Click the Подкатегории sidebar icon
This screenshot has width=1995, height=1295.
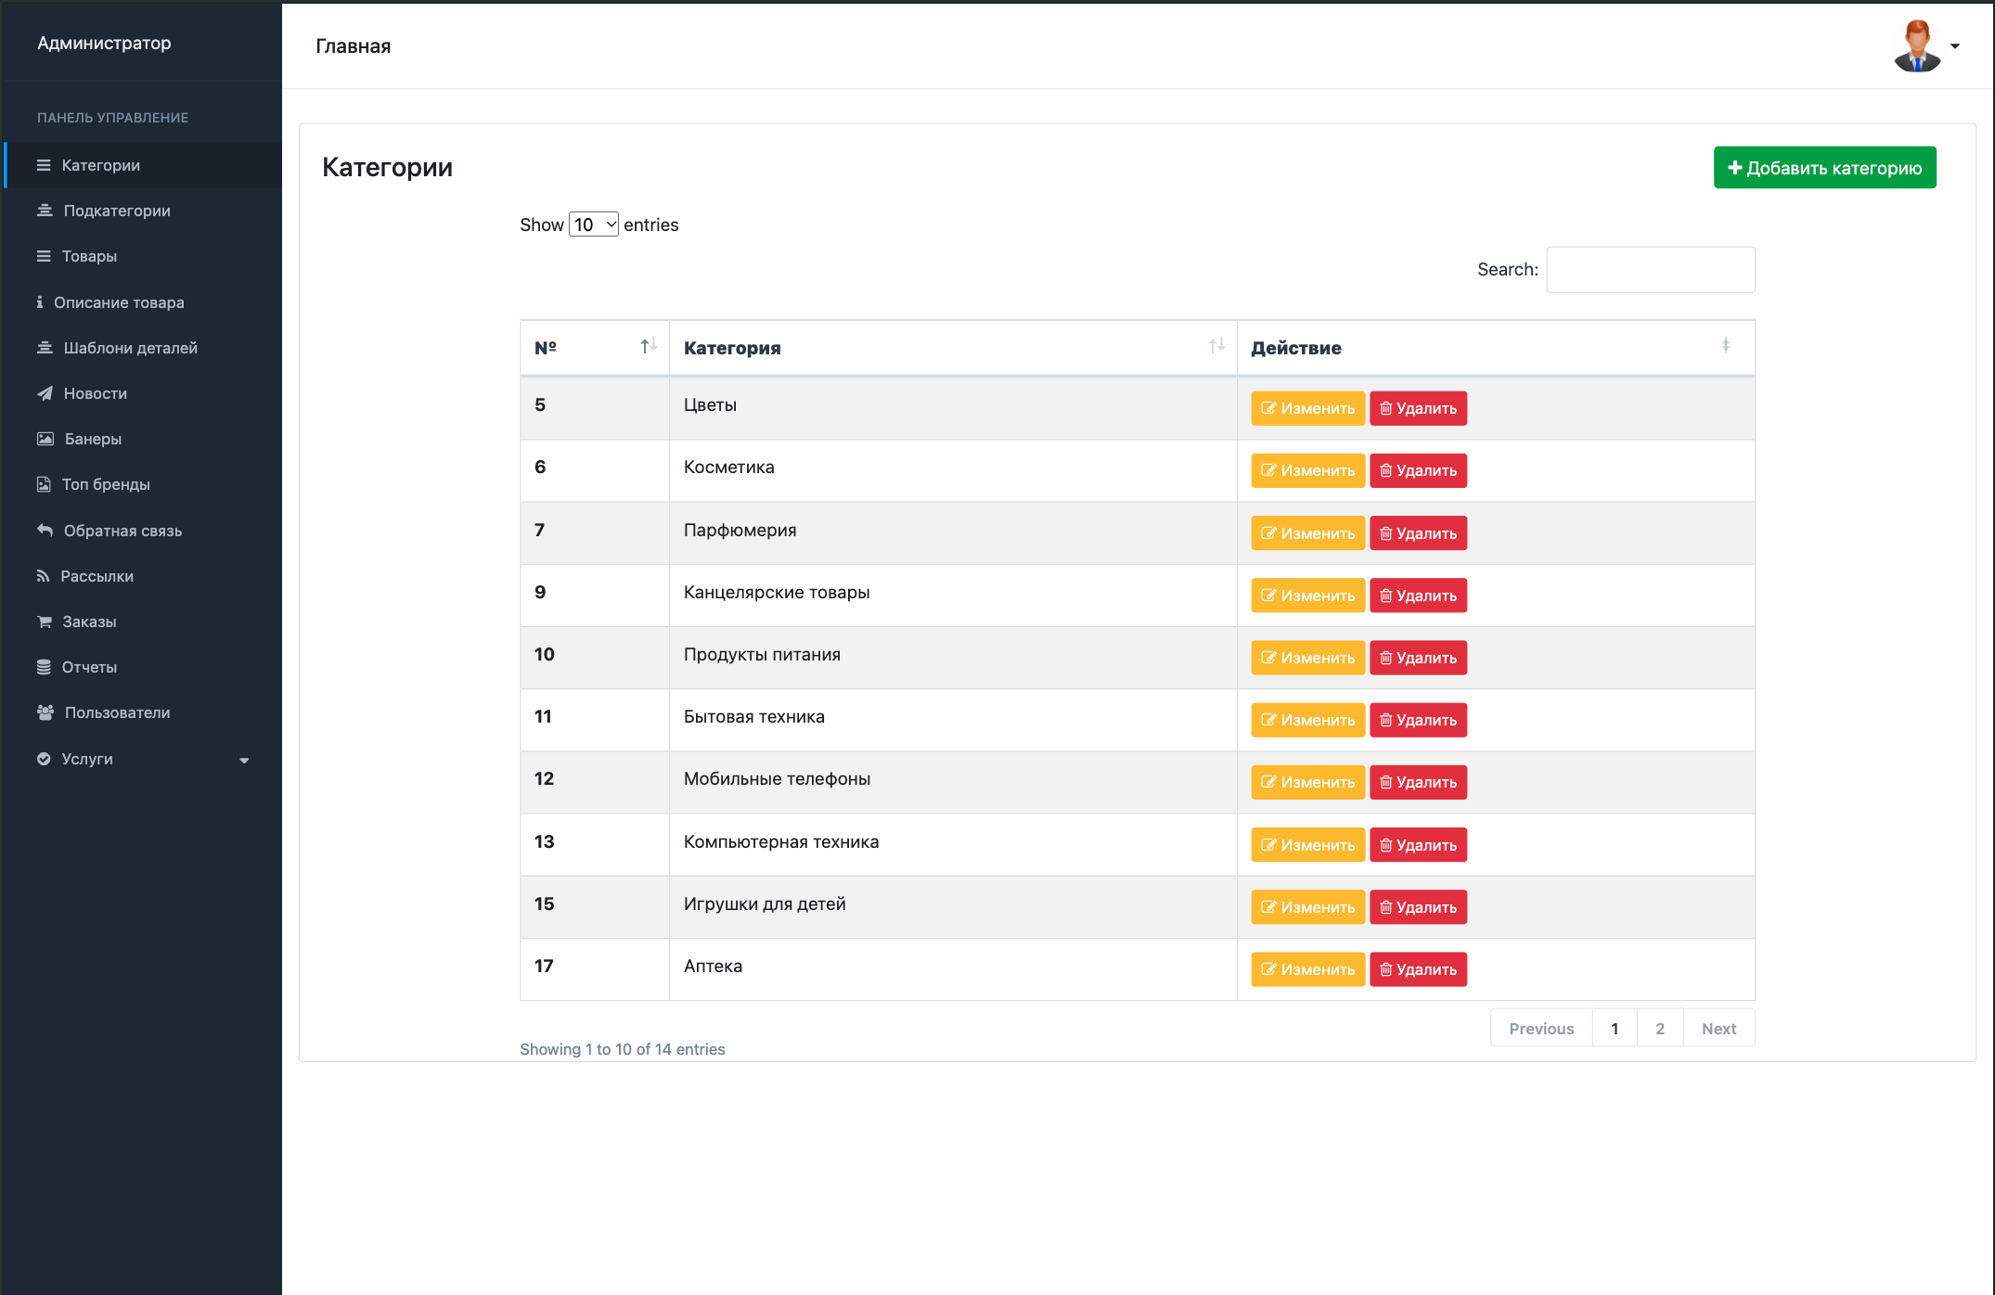tap(45, 211)
